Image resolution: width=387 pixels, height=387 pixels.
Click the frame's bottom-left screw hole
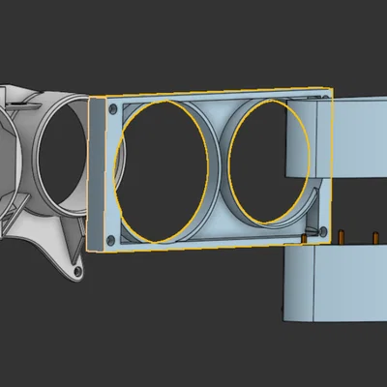pyautogui.click(x=110, y=240)
